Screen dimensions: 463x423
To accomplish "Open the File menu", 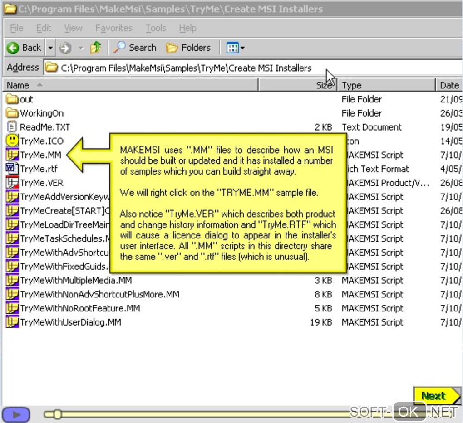I will 16,28.
